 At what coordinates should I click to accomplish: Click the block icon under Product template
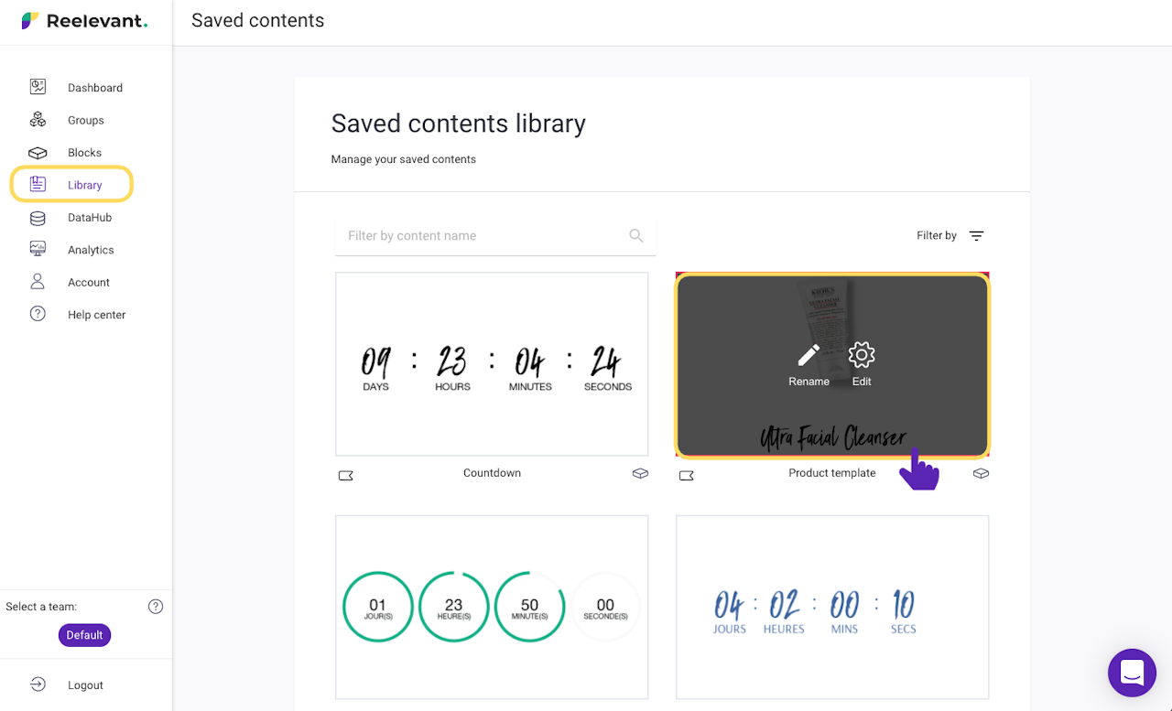click(981, 474)
